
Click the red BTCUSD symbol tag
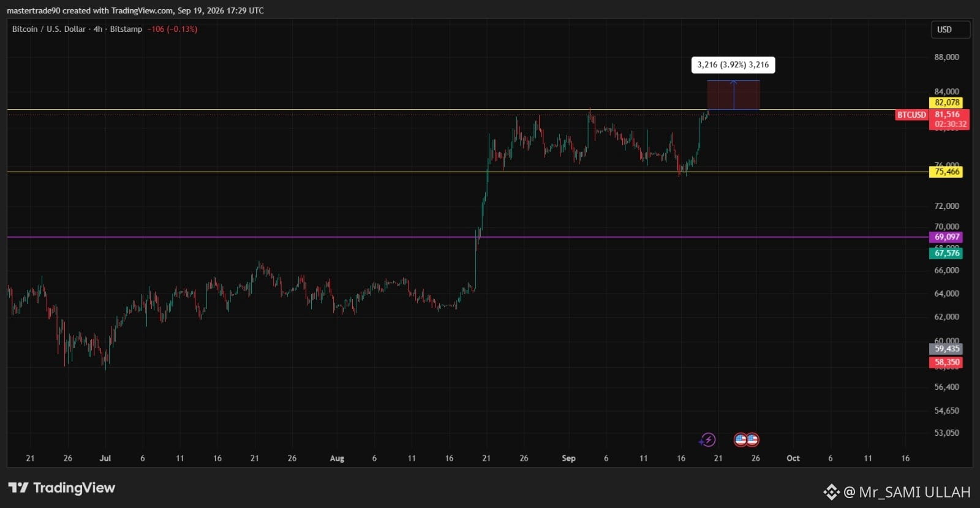click(x=911, y=115)
